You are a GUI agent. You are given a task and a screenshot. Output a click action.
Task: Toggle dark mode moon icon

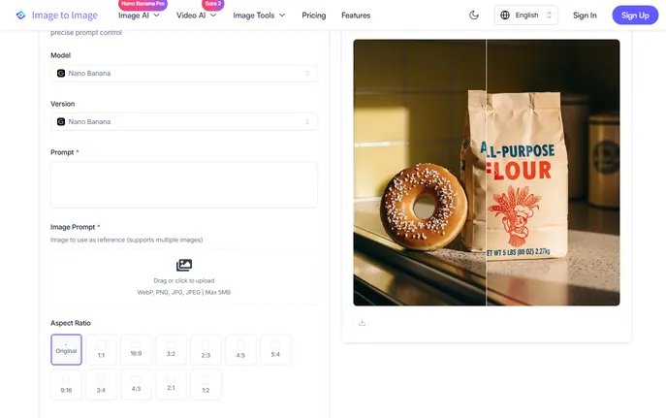coord(474,16)
